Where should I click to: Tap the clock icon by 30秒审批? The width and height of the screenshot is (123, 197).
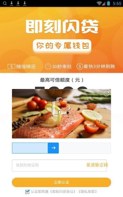coord(48,67)
